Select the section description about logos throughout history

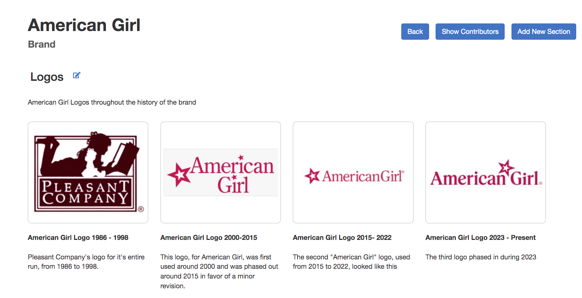point(112,102)
